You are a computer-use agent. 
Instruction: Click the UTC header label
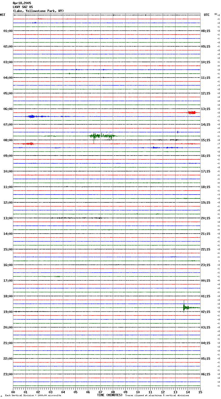pos(206,15)
